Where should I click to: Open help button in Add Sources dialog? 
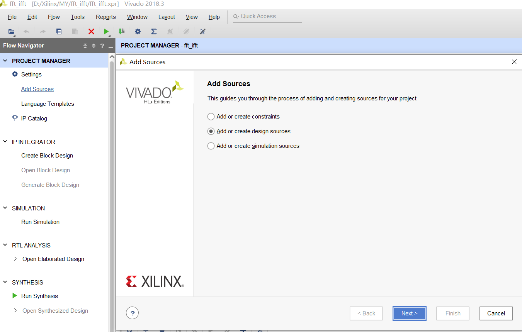[x=132, y=313]
